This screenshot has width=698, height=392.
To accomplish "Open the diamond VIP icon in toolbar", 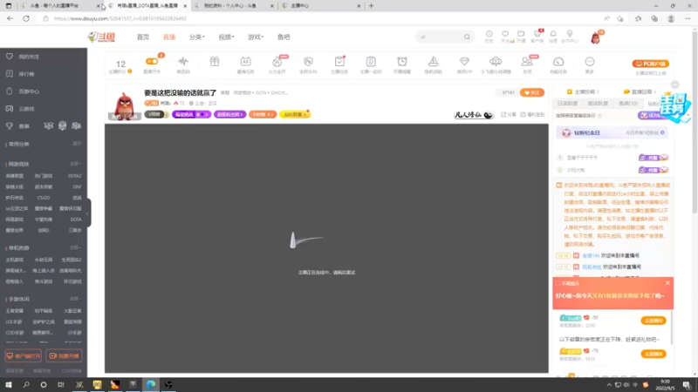I will [x=464, y=61].
